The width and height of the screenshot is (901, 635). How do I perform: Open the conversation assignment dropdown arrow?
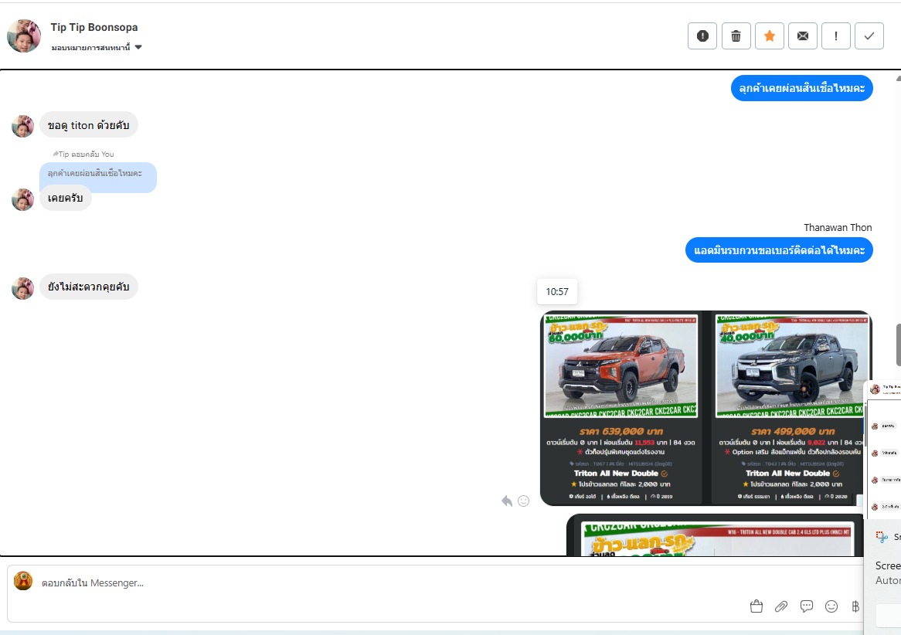pos(138,47)
